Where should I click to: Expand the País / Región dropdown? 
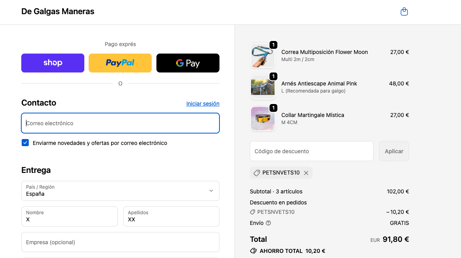tap(120, 191)
